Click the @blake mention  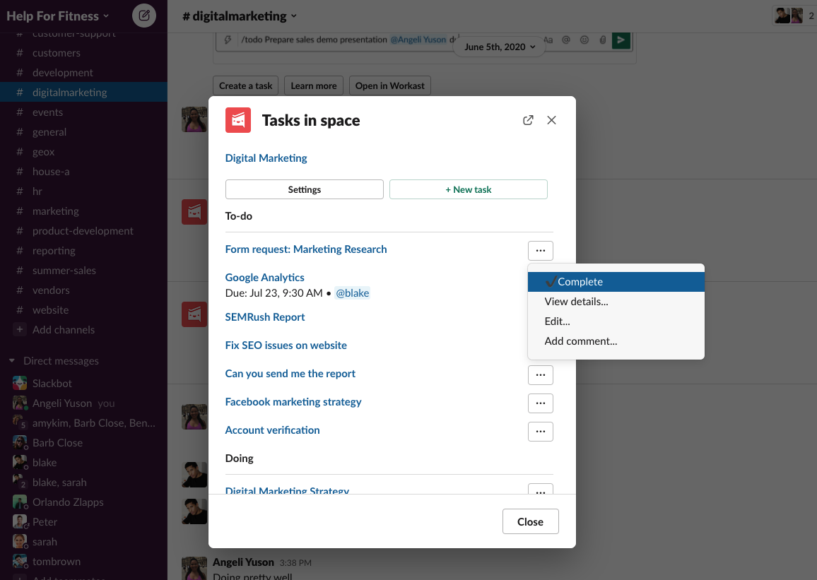(352, 293)
